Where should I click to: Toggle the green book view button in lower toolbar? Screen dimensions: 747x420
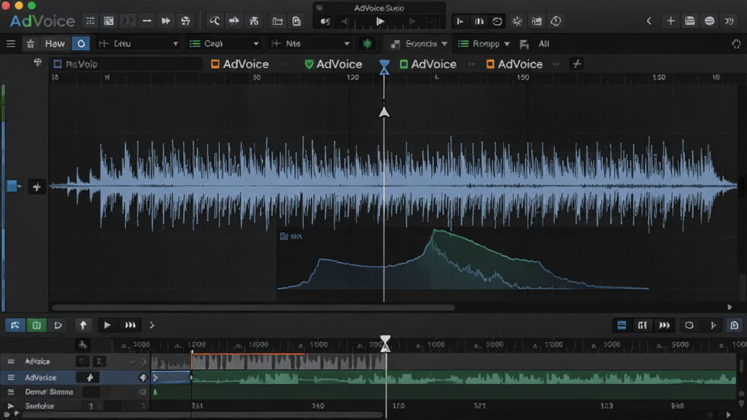pyautogui.click(x=36, y=325)
